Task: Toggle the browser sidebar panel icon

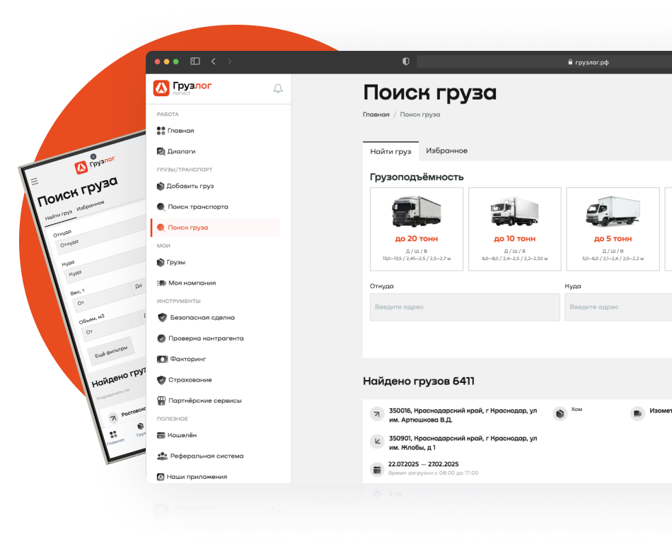Action: pyautogui.click(x=195, y=61)
